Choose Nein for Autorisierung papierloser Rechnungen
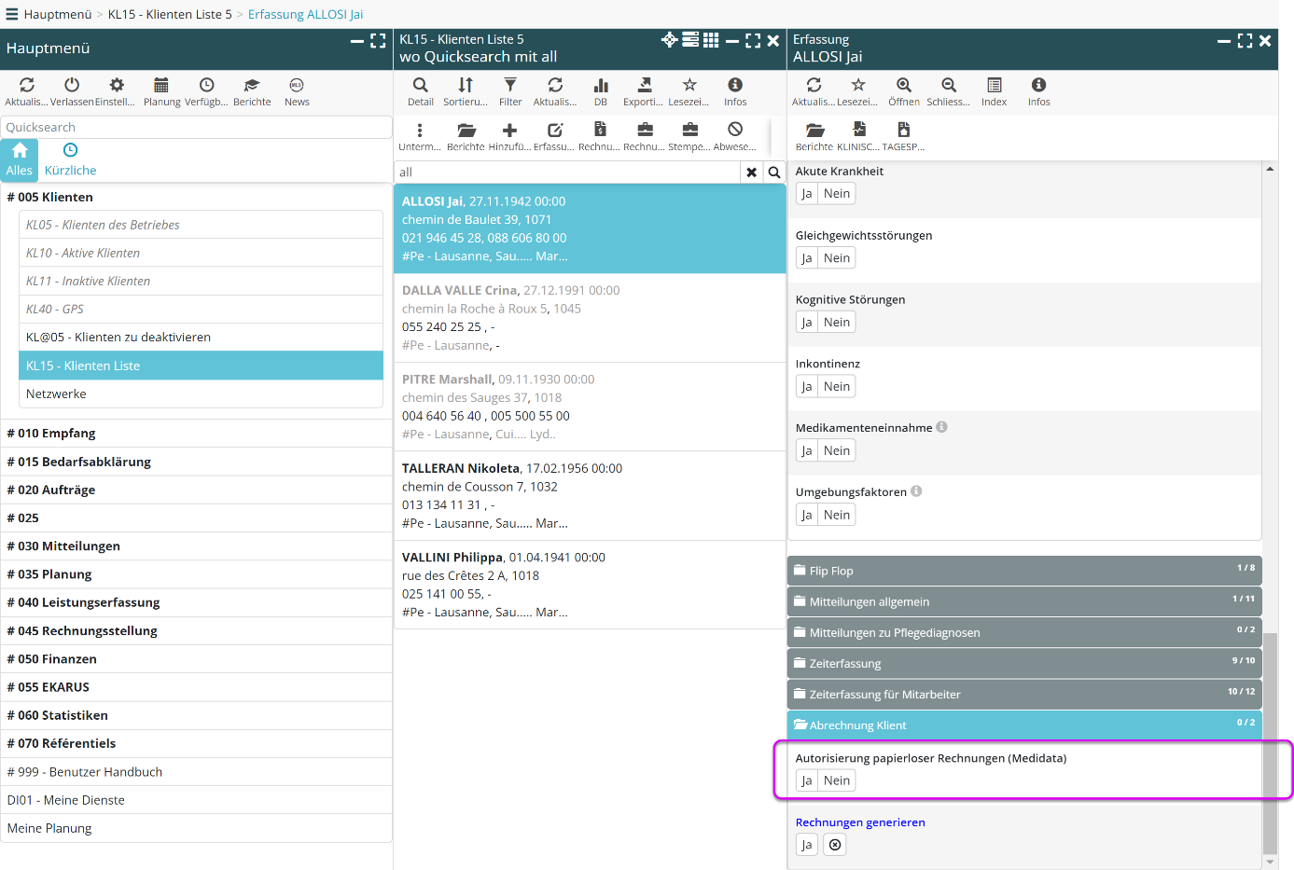The height and width of the screenshot is (870, 1294). (x=836, y=781)
